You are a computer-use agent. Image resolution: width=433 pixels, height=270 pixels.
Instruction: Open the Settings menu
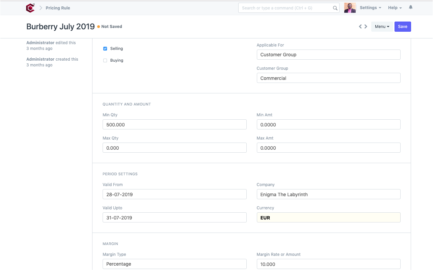[x=370, y=8]
